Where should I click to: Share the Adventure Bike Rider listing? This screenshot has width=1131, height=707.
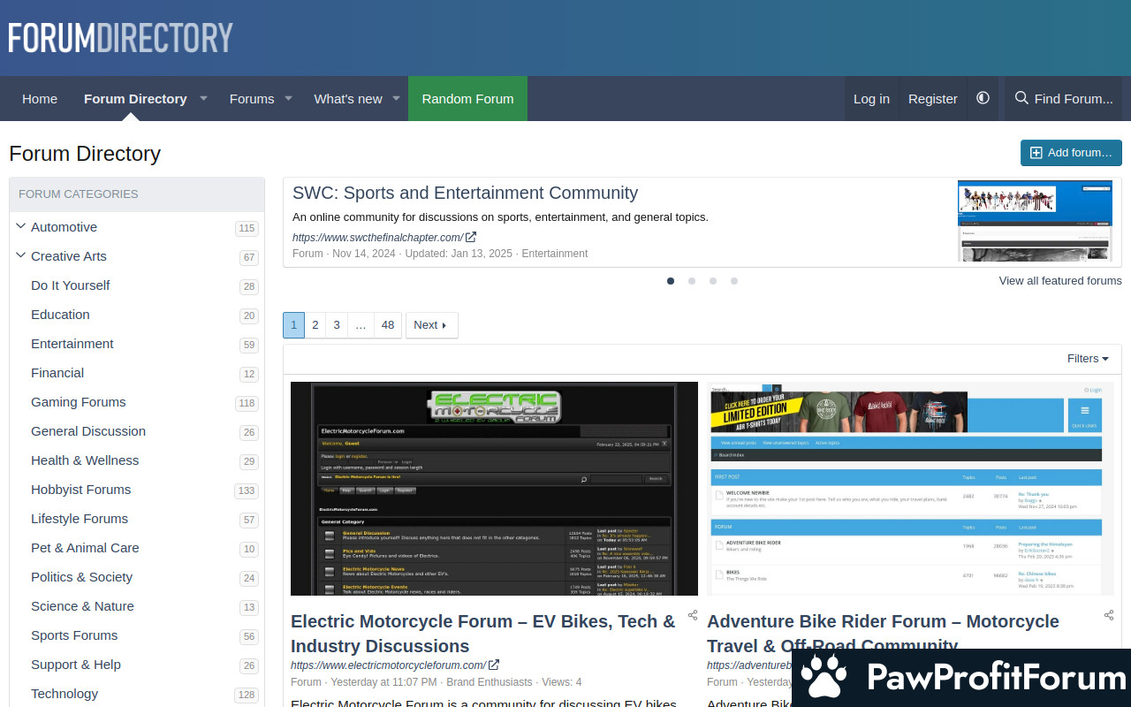[x=1109, y=615]
